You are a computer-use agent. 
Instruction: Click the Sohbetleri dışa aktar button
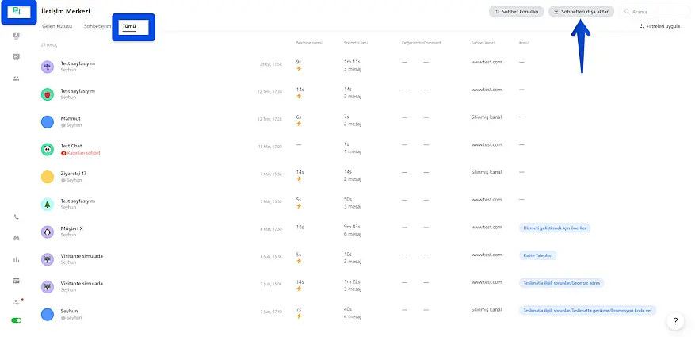coord(582,12)
